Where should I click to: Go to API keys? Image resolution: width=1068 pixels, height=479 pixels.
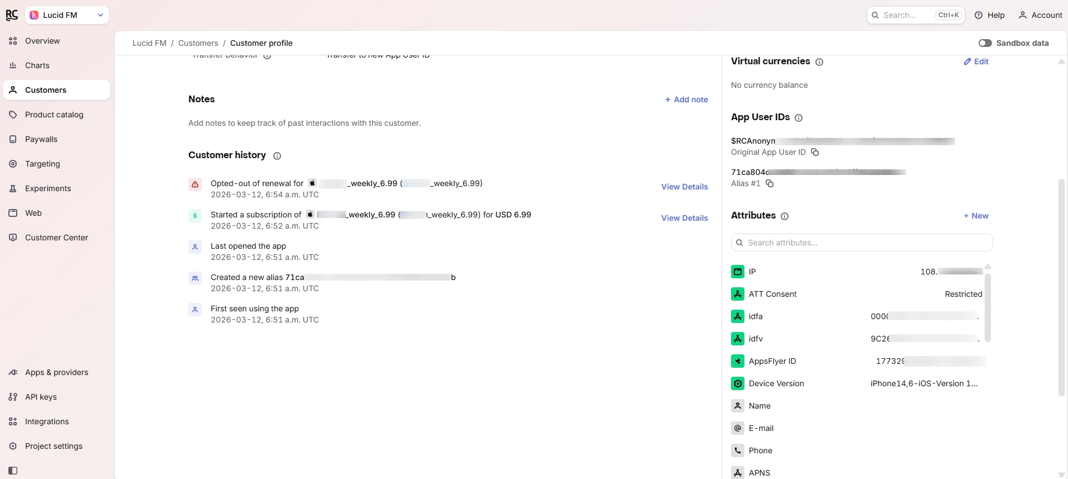(56, 397)
